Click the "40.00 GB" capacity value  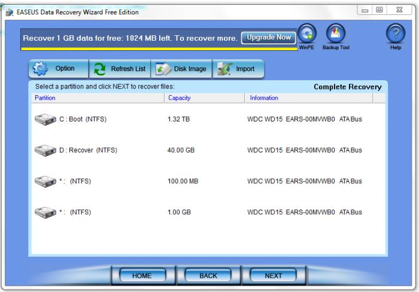tap(181, 150)
